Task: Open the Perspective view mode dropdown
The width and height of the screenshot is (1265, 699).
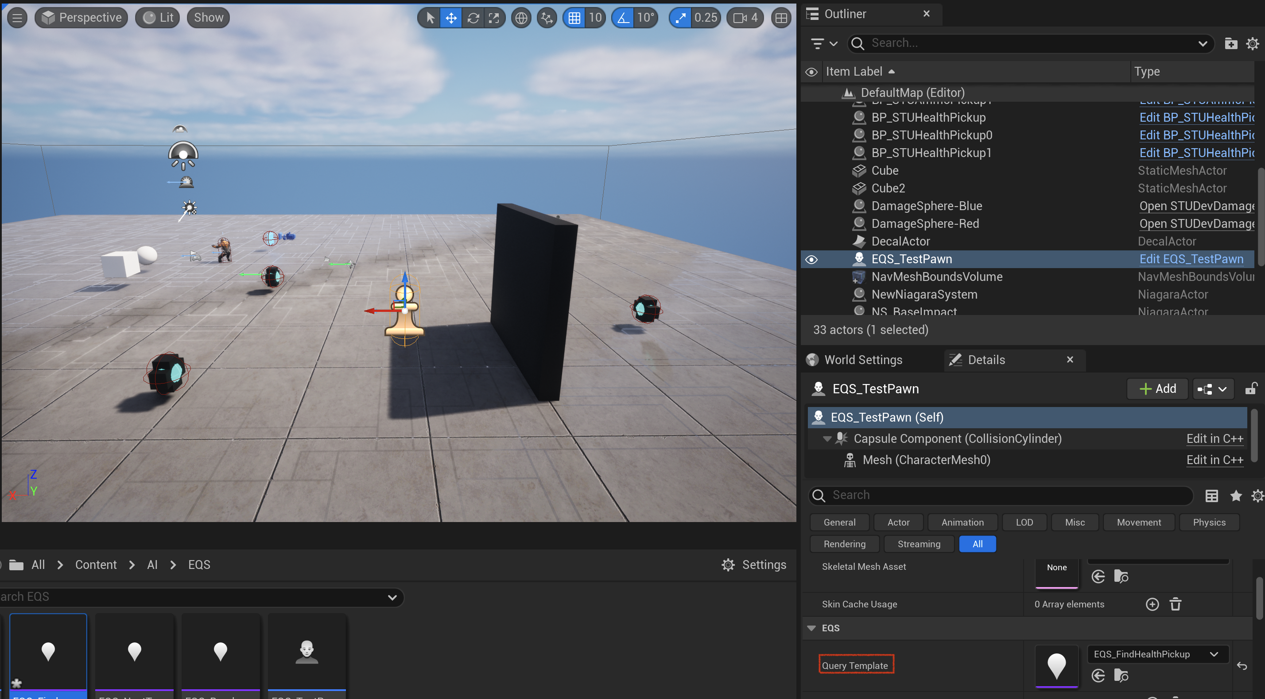Action: point(81,18)
